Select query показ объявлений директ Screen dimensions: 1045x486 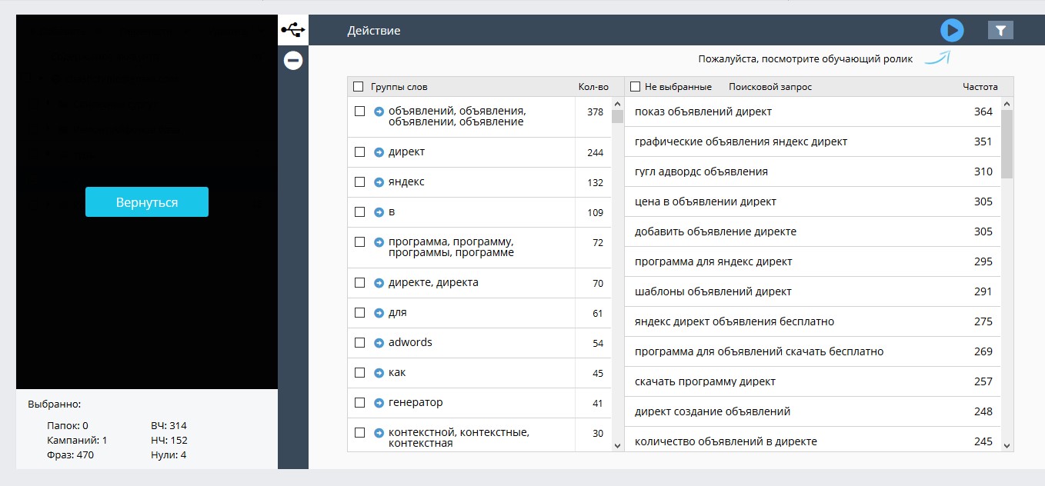pyautogui.click(x=703, y=112)
